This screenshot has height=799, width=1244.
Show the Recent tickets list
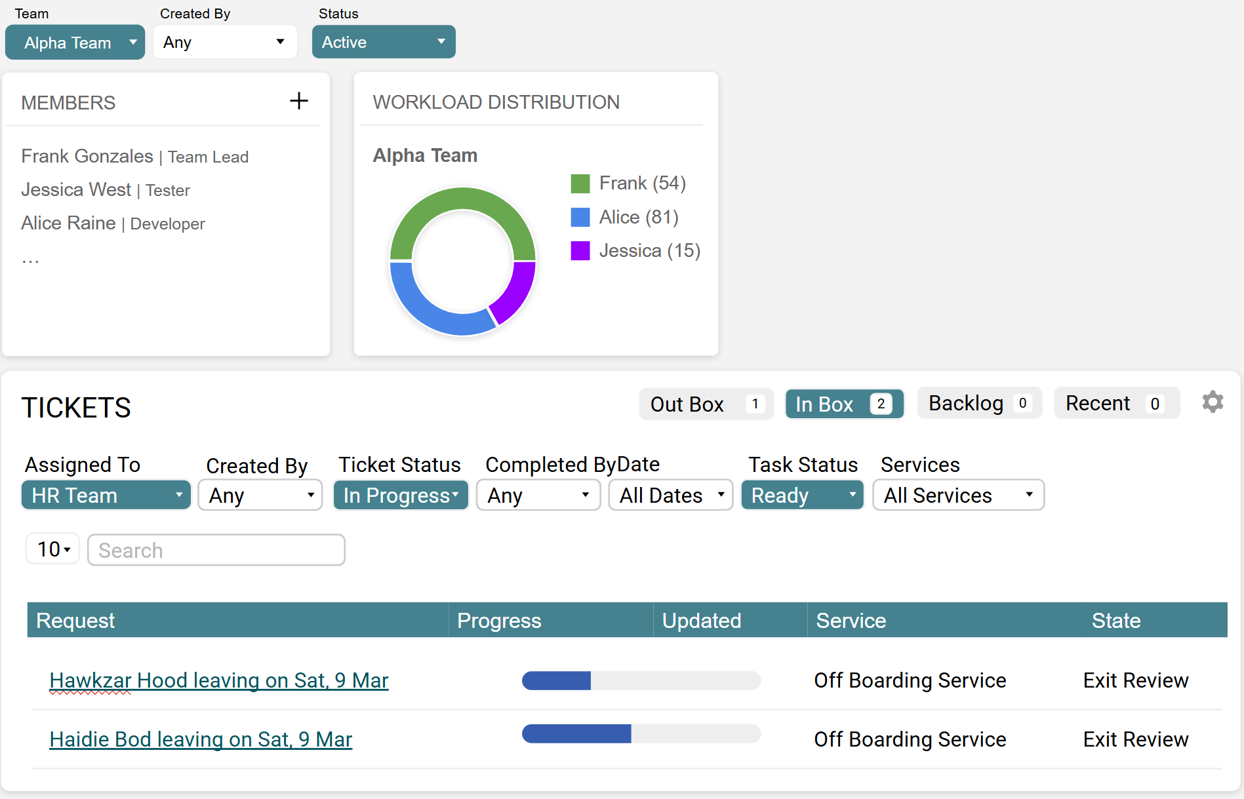[x=1116, y=402]
